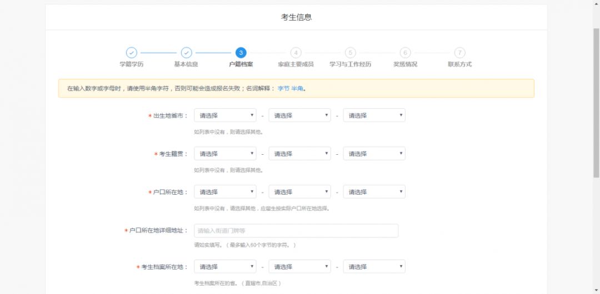Open first 户口所在地 province dropdown
Viewport: 600px width, 294px height.
pos(225,192)
